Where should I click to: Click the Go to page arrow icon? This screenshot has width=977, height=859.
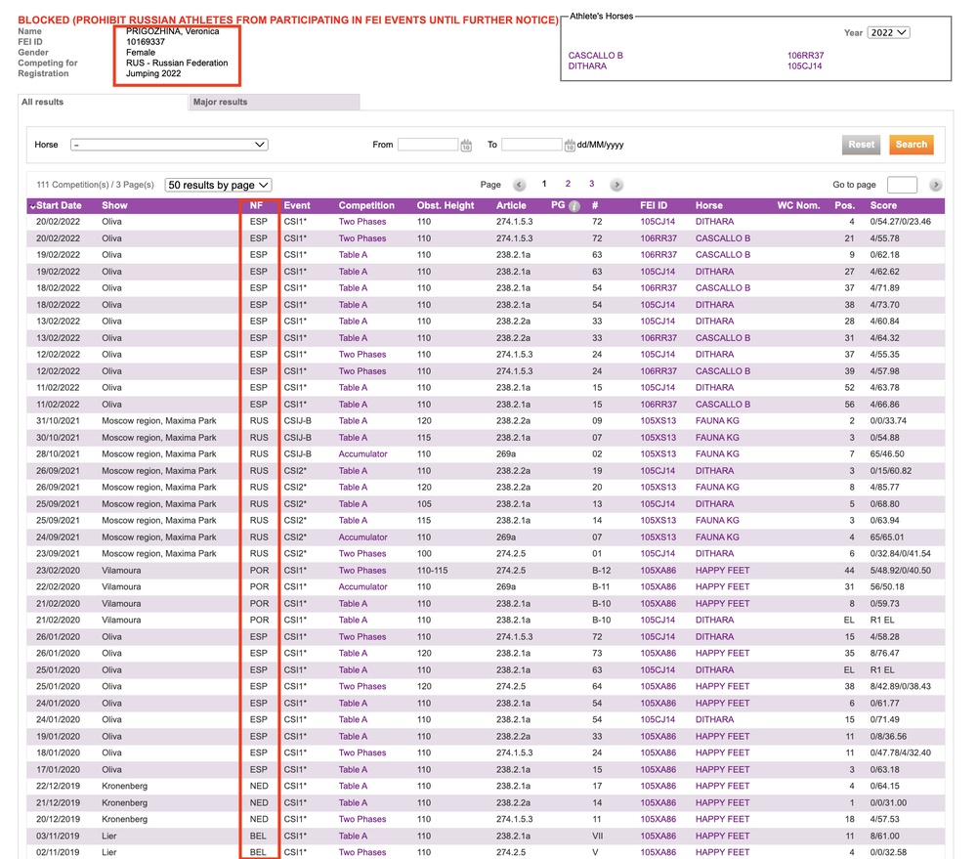[x=935, y=185]
